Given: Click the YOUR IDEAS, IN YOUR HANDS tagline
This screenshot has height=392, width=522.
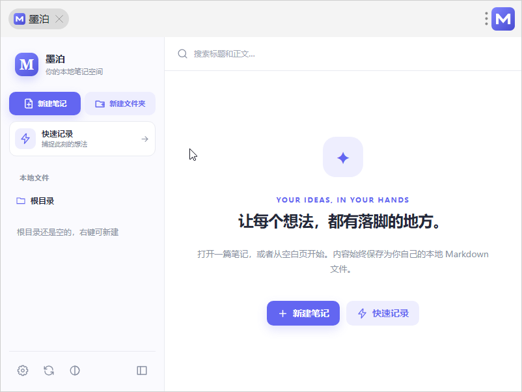Looking at the screenshot, I should (343, 200).
